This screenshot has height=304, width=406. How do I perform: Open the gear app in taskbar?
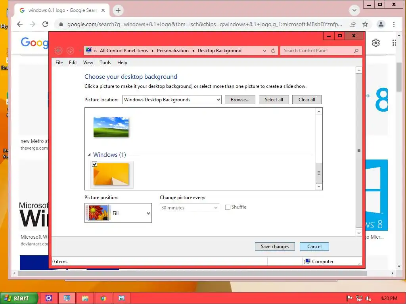(49, 298)
